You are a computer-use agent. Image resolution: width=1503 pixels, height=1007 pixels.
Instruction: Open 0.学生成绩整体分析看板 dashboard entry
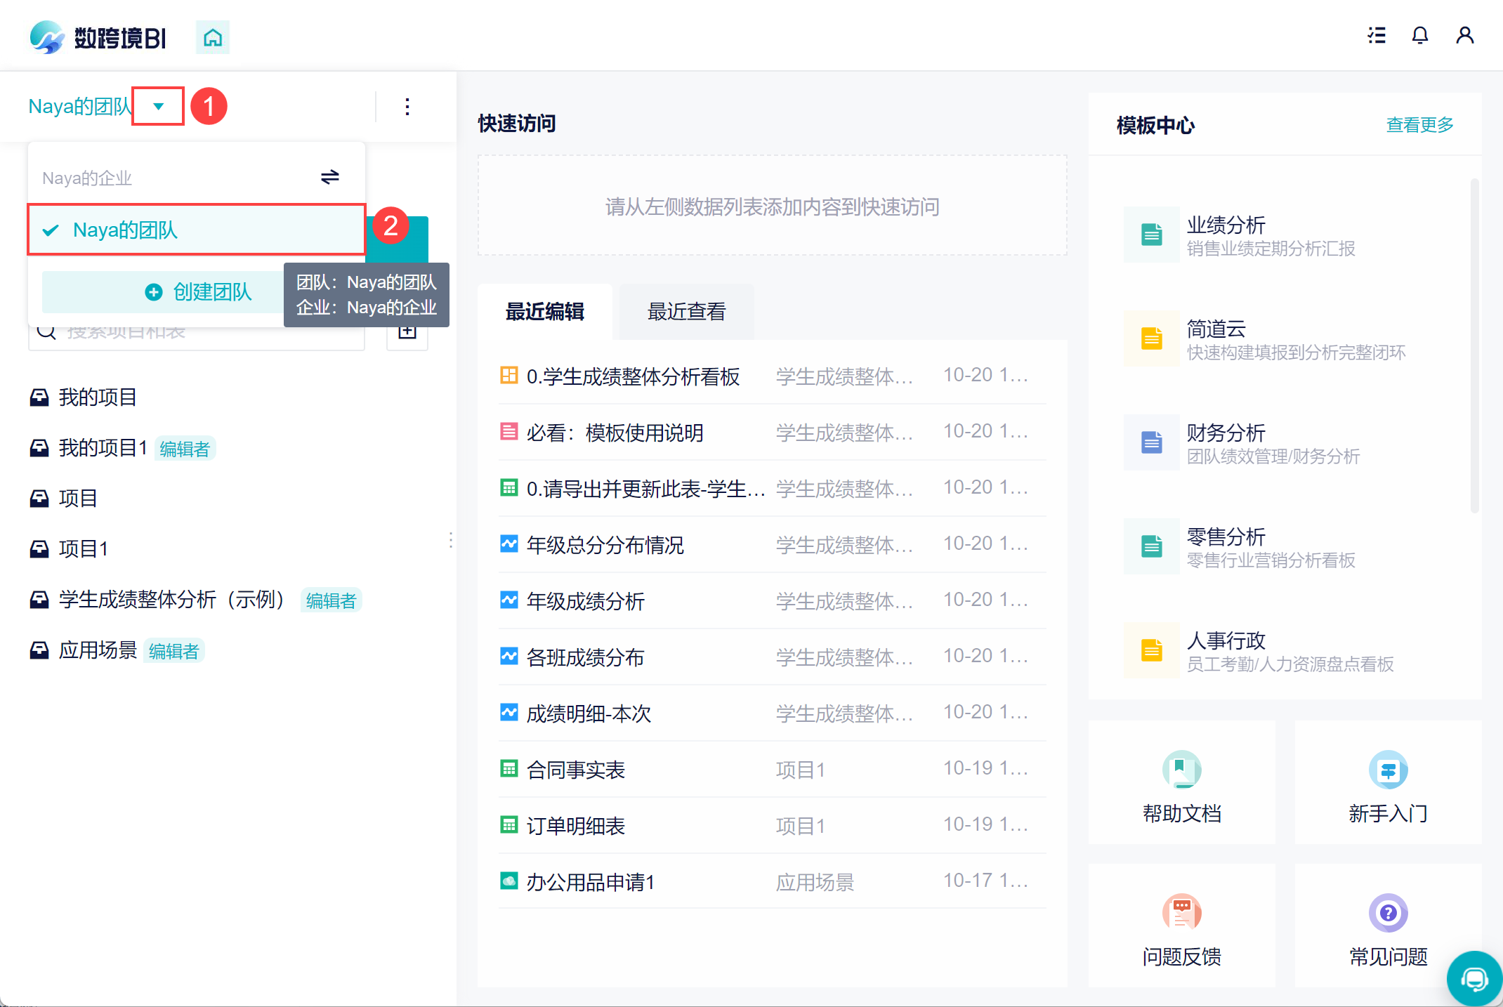point(632,376)
